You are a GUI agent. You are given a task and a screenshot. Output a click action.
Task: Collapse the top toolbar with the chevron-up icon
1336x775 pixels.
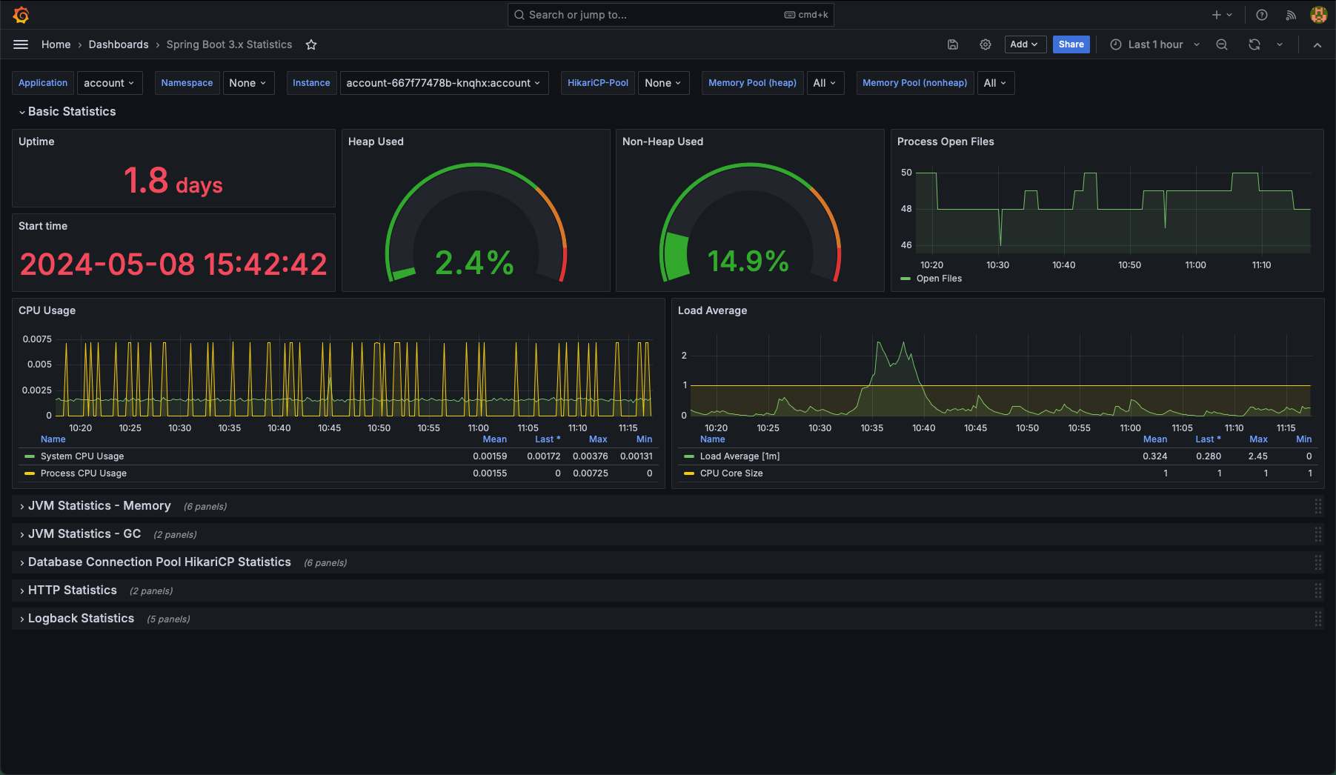coord(1317,44)
